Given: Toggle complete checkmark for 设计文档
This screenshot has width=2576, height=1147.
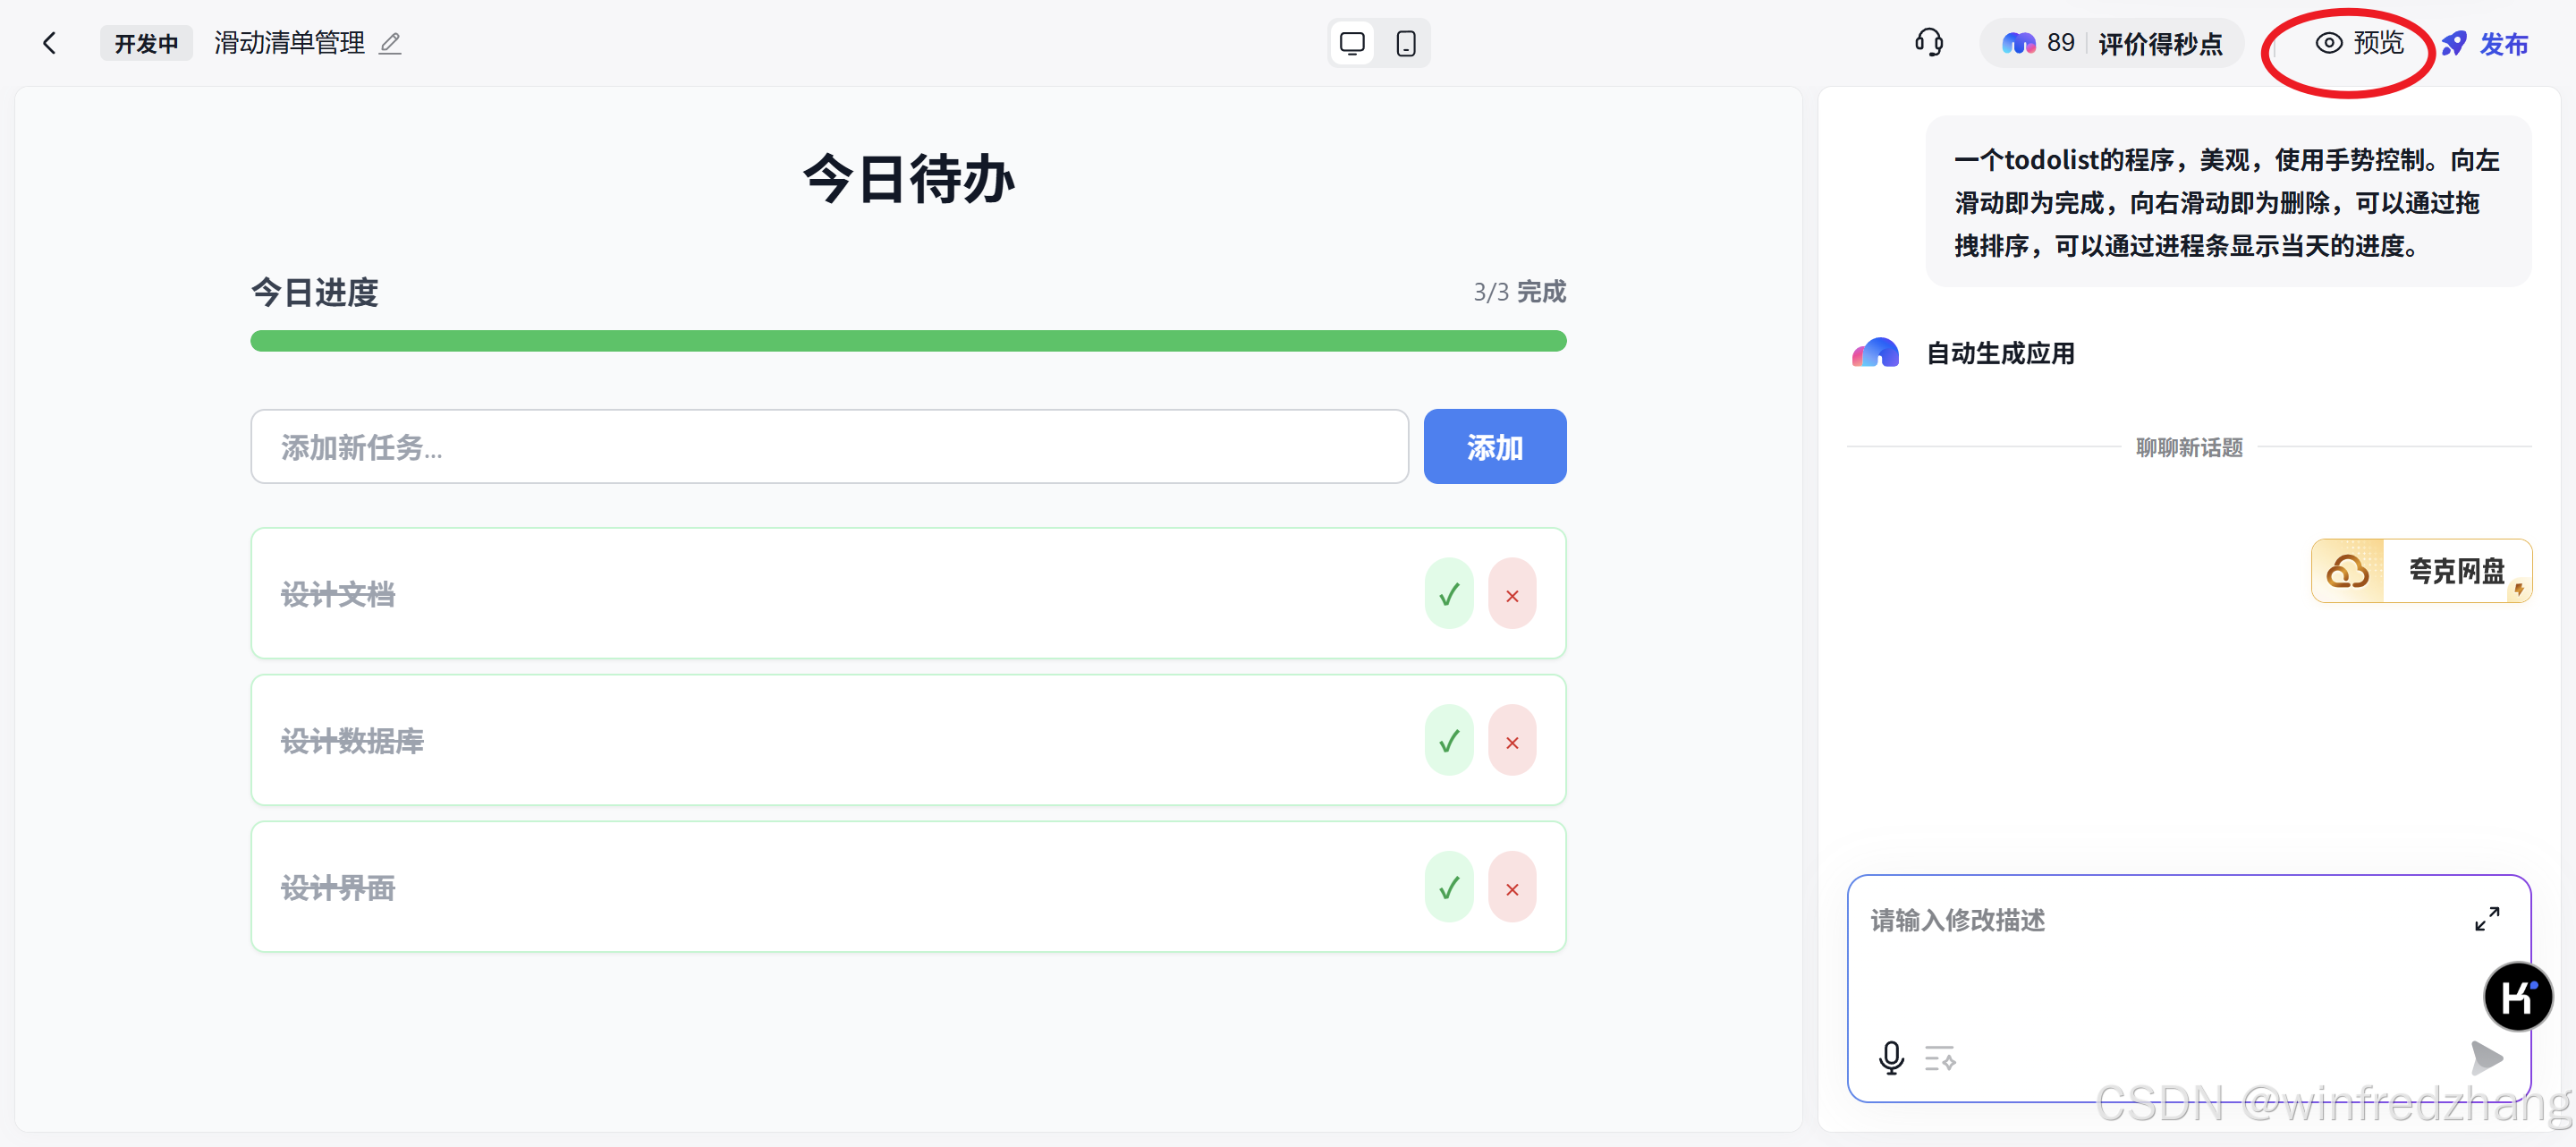Looking at the screenshot, I should (x=1448, y=594).
